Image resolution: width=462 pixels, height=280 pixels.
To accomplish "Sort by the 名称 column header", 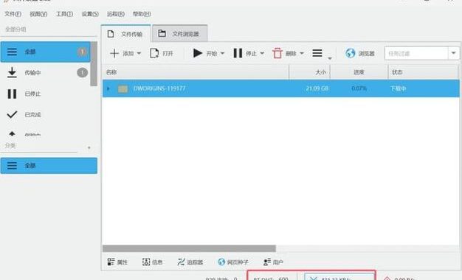I will [196, 72].
